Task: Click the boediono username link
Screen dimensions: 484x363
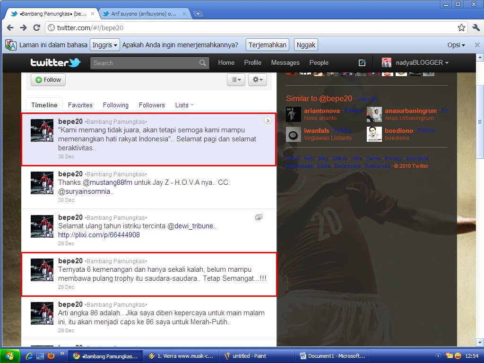Action: pyautogui.click(x=399, y=130)
